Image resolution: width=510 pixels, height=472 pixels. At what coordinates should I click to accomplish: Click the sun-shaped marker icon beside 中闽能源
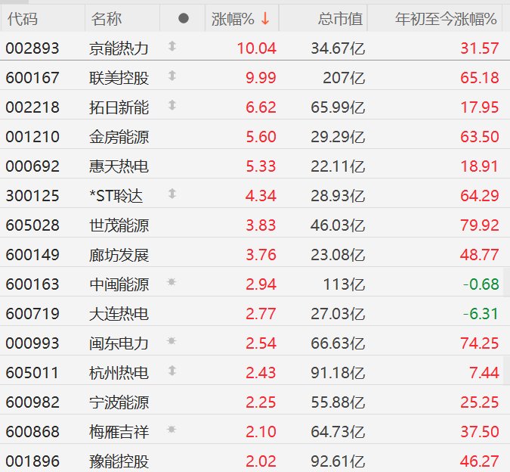coord(172,283)
